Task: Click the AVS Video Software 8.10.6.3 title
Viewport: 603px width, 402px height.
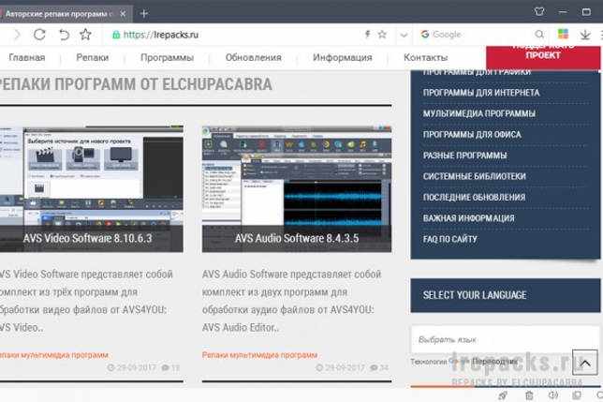Action: tap(88, 238)
